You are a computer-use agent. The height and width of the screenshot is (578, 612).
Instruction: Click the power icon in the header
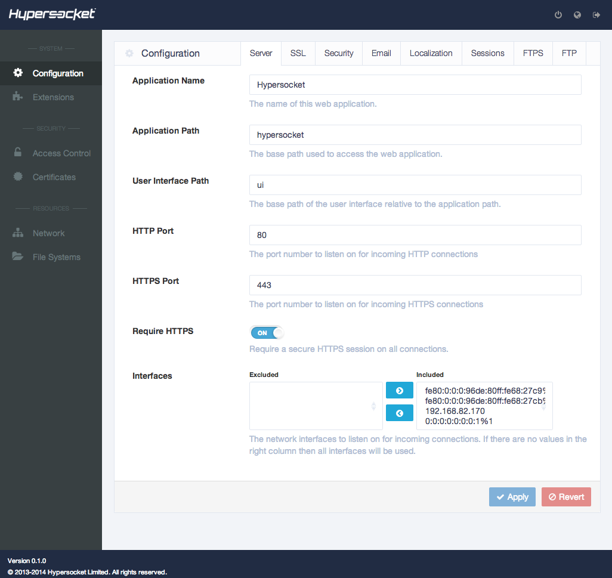[x=558, y=15]
